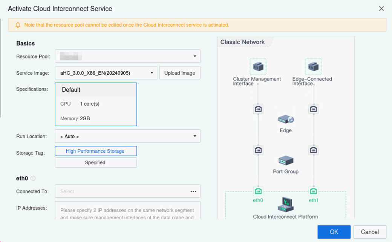This screenshot has height=242, width=392.
Task: Click the Cloud Interconnect Platform icon
Action: tap(285, 205)
